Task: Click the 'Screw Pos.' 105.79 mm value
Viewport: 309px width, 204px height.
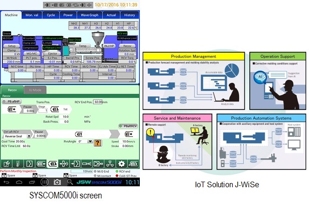Action: pos(92,61)
